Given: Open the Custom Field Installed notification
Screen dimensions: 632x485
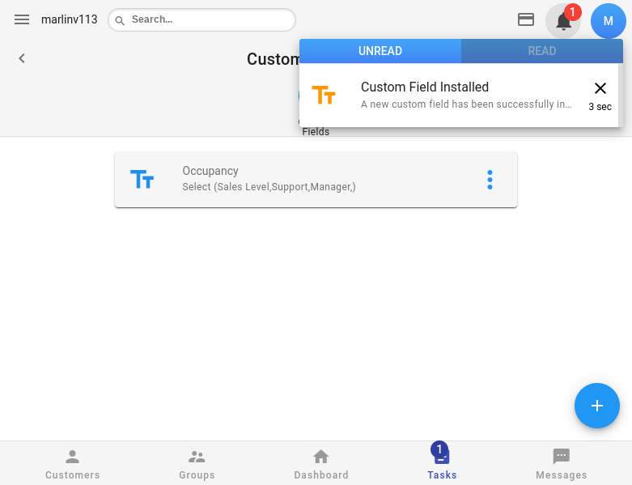Looking at the screenshot, I should (x=459, y=96).
